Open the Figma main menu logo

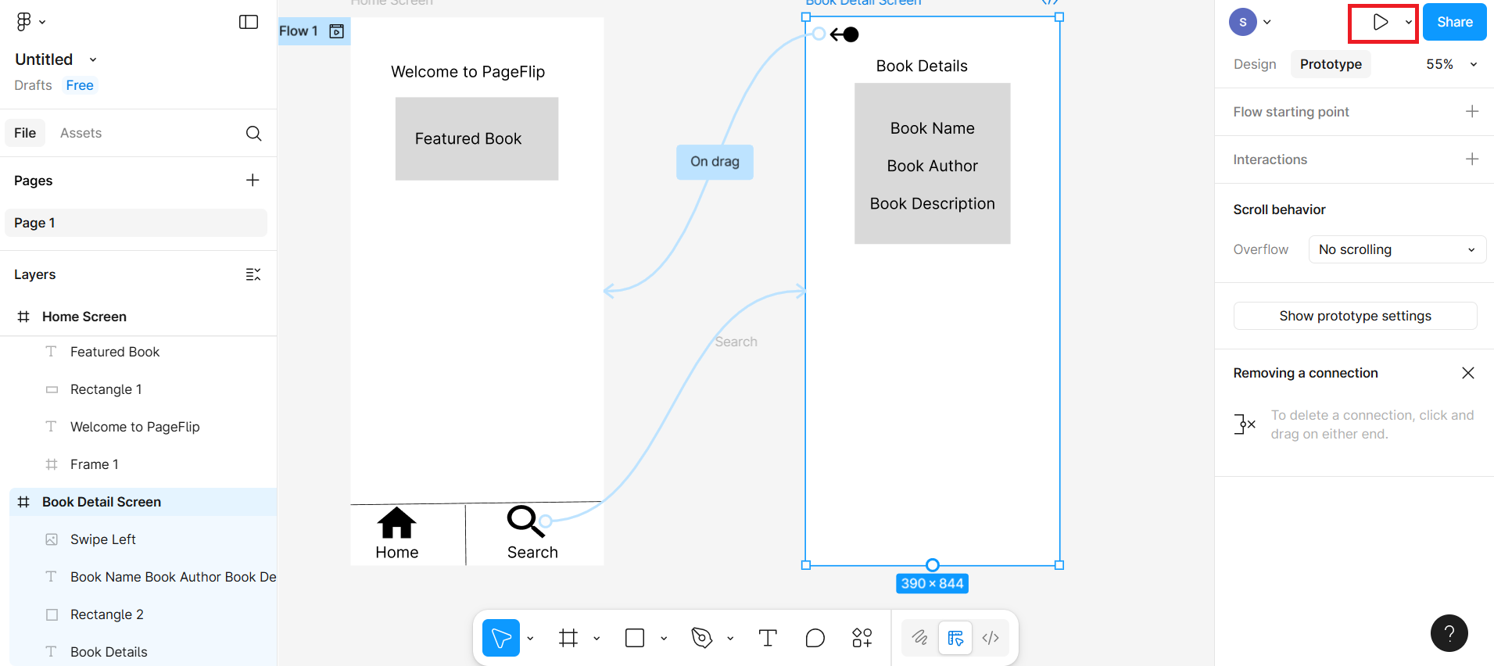[x=24, y=22]
